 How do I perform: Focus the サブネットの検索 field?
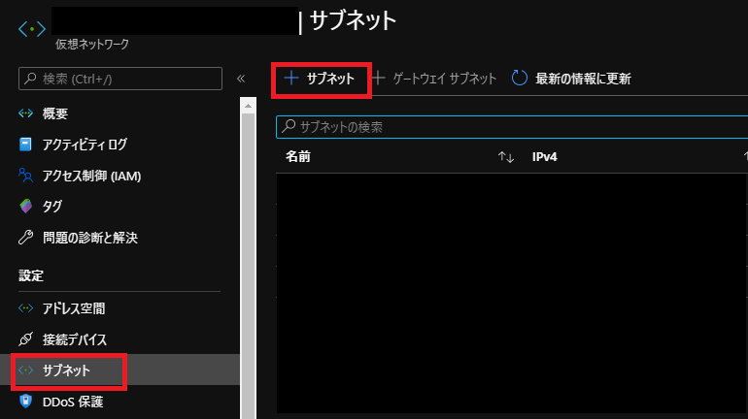click(512, 127)
